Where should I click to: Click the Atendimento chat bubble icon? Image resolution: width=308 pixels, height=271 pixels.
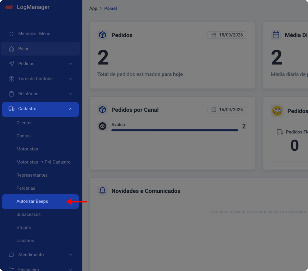(x=11, y=255)
